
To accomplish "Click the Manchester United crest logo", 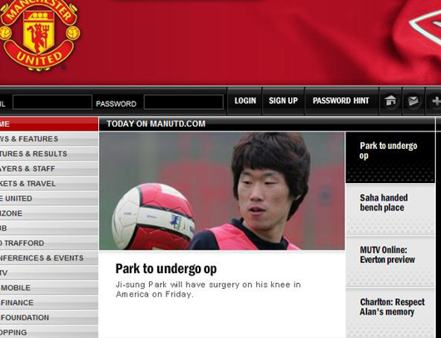I will [x=39, y=35].
